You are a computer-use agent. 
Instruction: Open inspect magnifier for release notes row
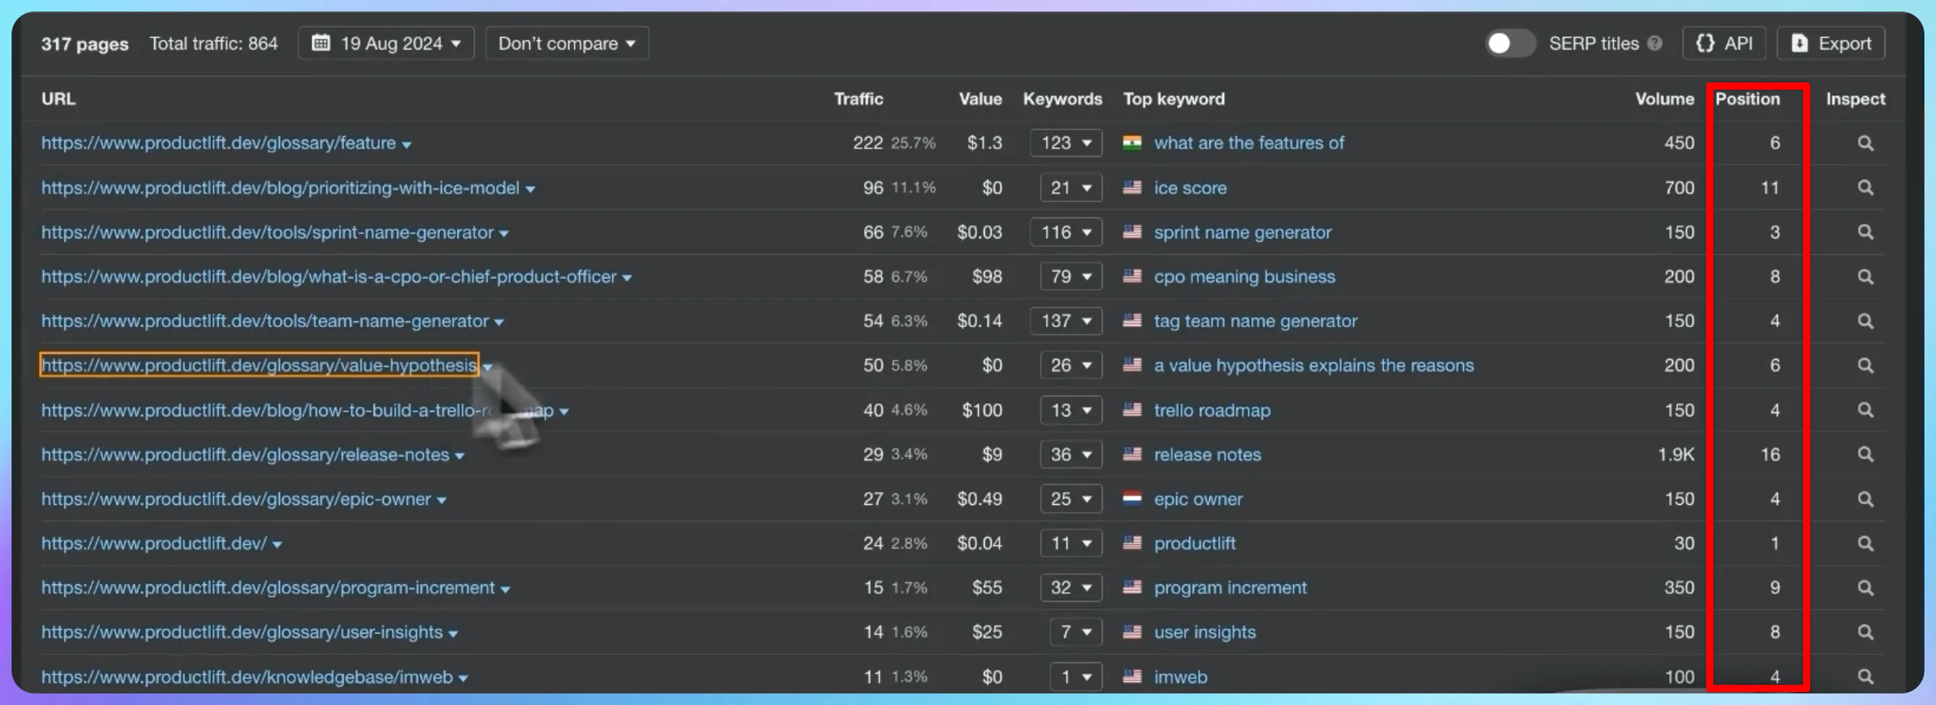click(1864, 454)
